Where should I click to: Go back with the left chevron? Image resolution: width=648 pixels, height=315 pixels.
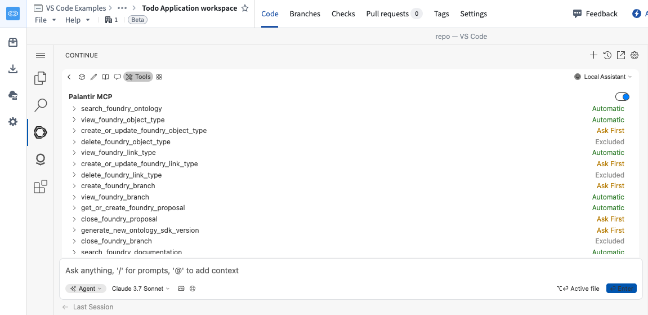click(x=69, y=77)
